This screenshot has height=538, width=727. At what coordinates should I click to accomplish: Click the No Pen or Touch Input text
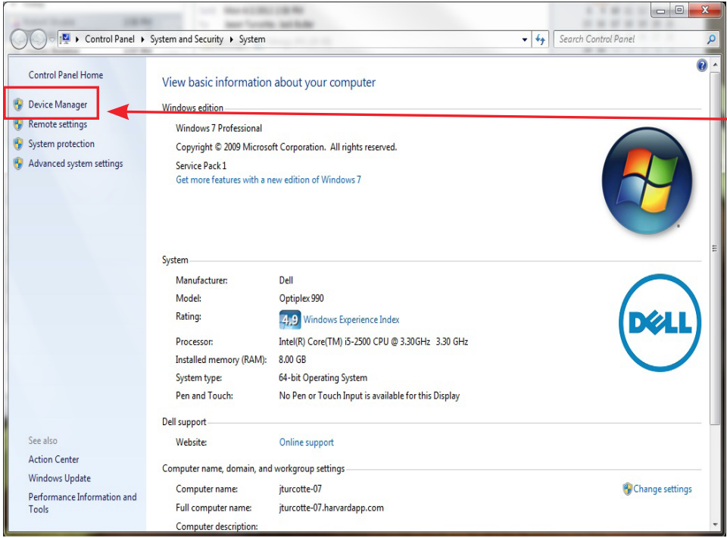point(369,396)
